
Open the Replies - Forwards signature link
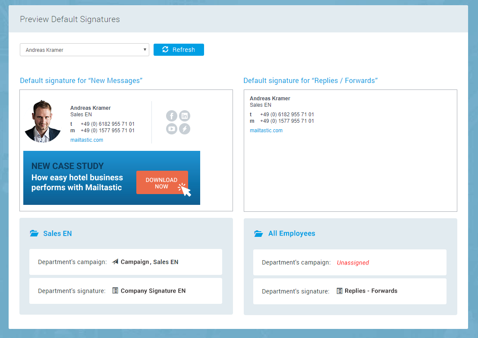pos(371,291)
